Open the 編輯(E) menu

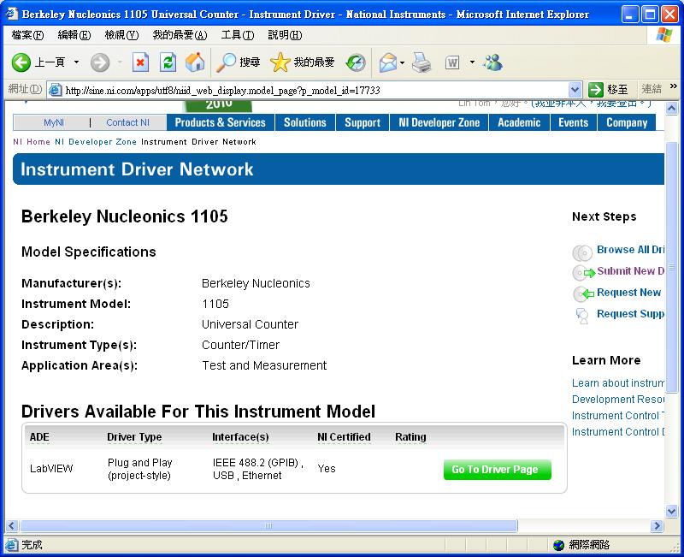(x=74, y=35)
